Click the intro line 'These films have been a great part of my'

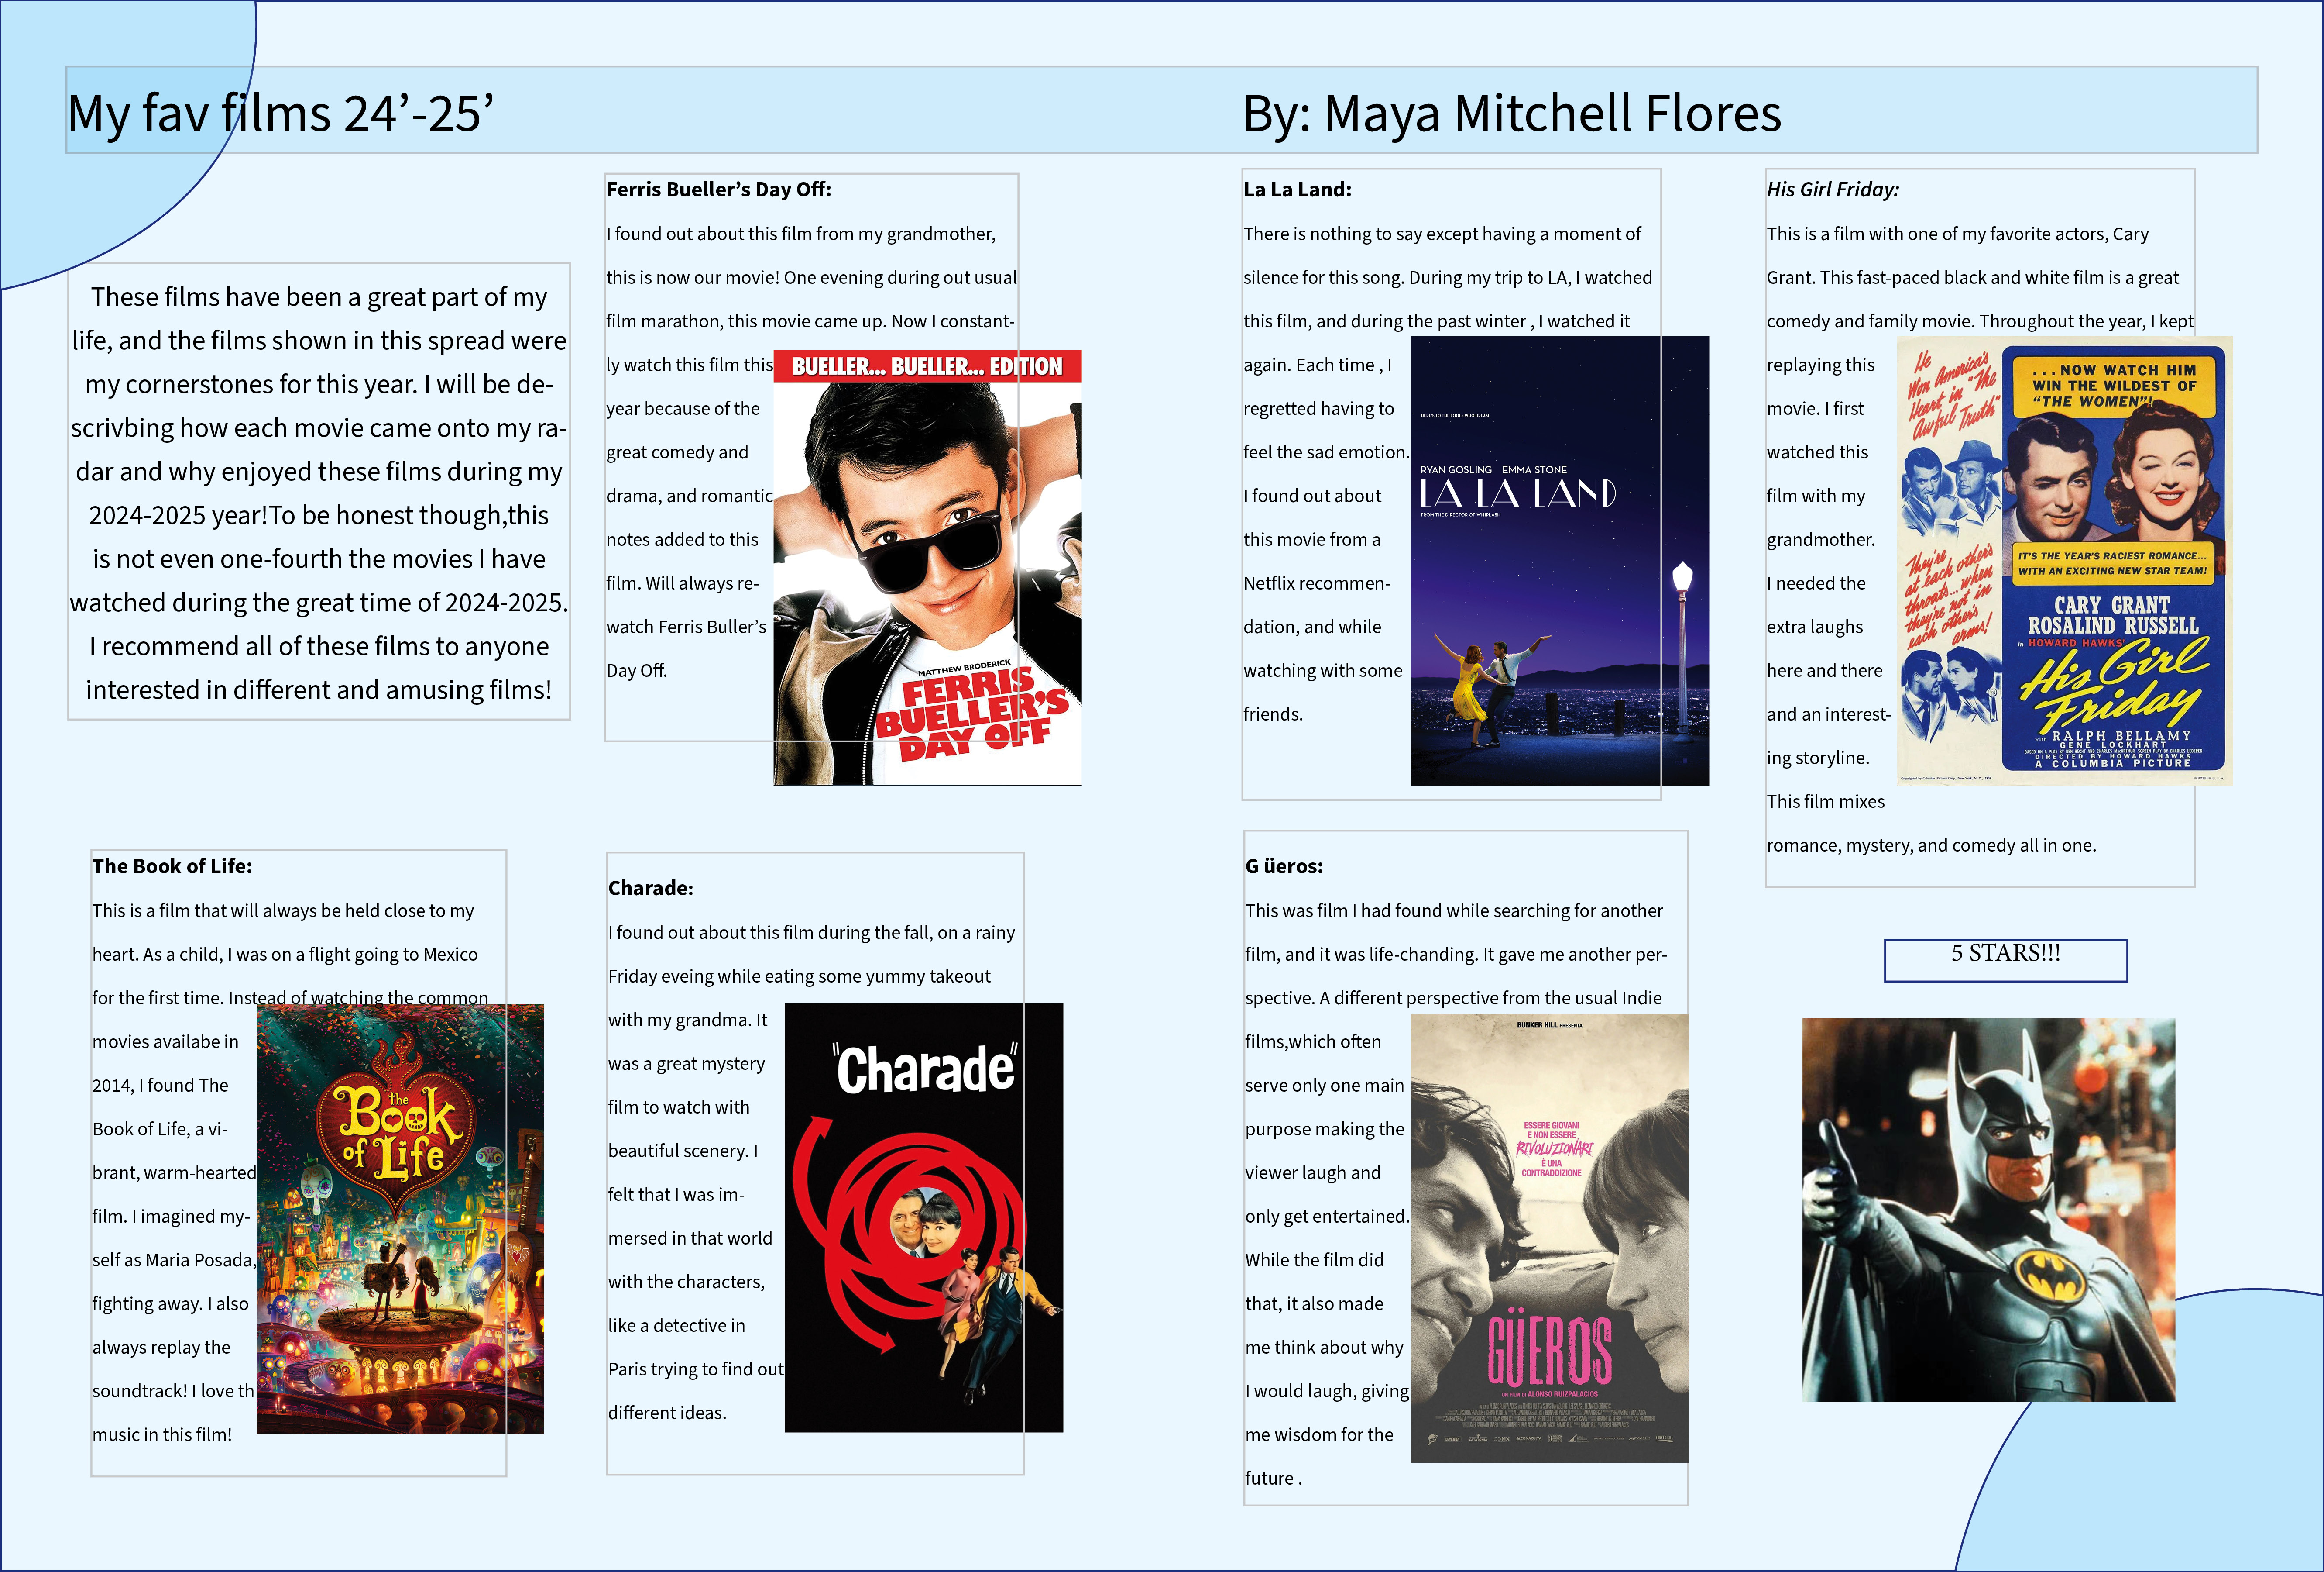point(319,297)
